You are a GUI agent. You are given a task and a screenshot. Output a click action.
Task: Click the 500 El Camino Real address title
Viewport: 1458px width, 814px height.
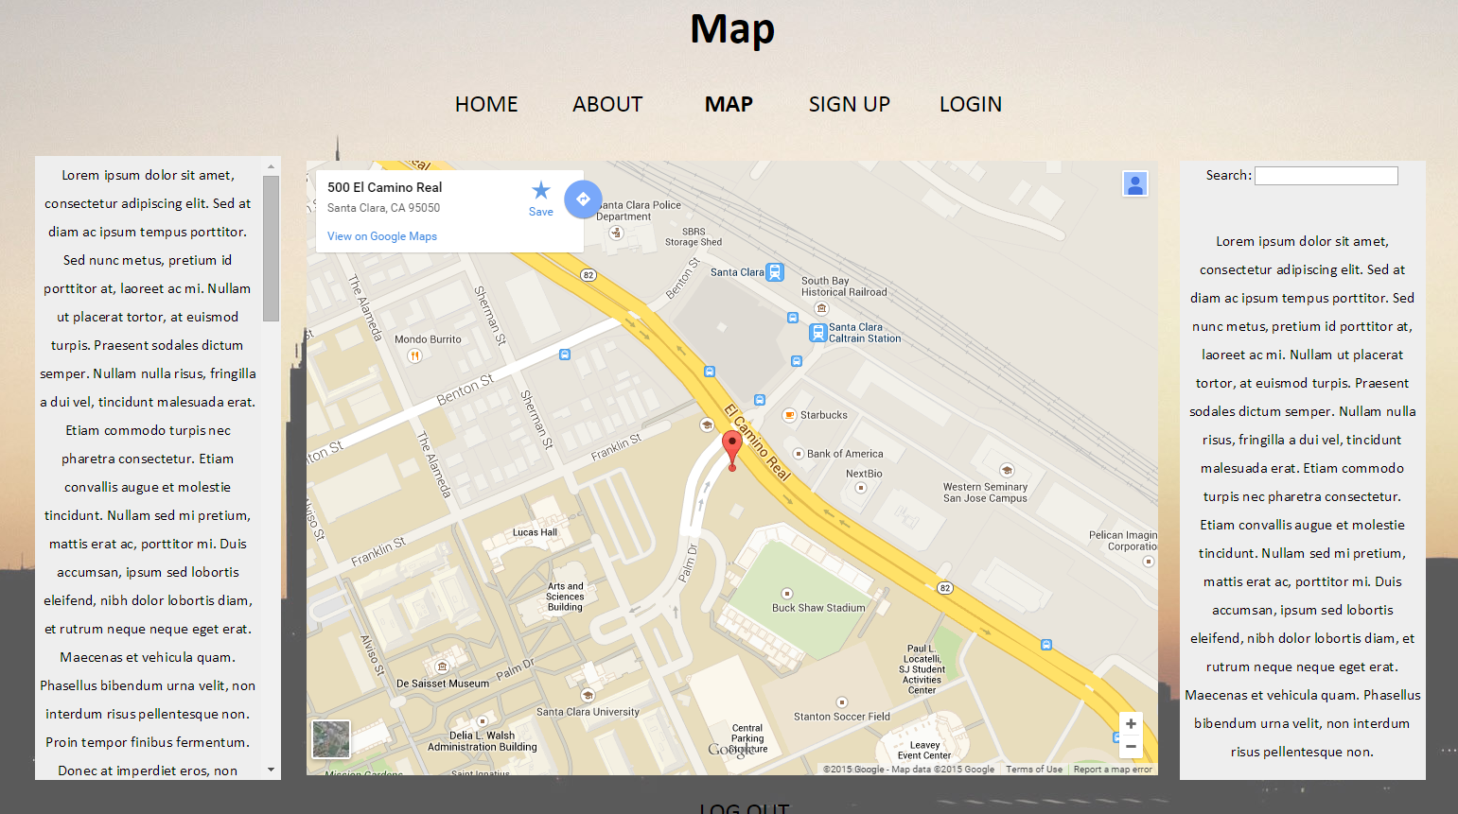click(385, 187)
